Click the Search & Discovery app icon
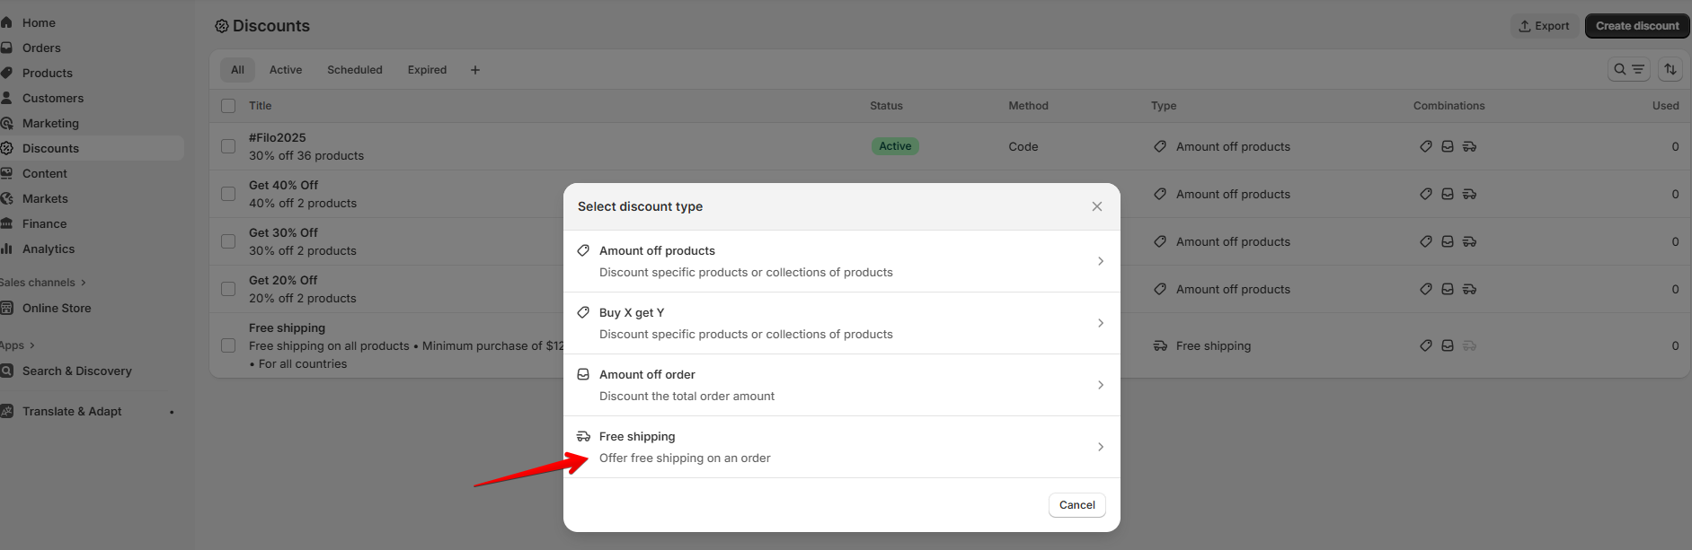 6,371
